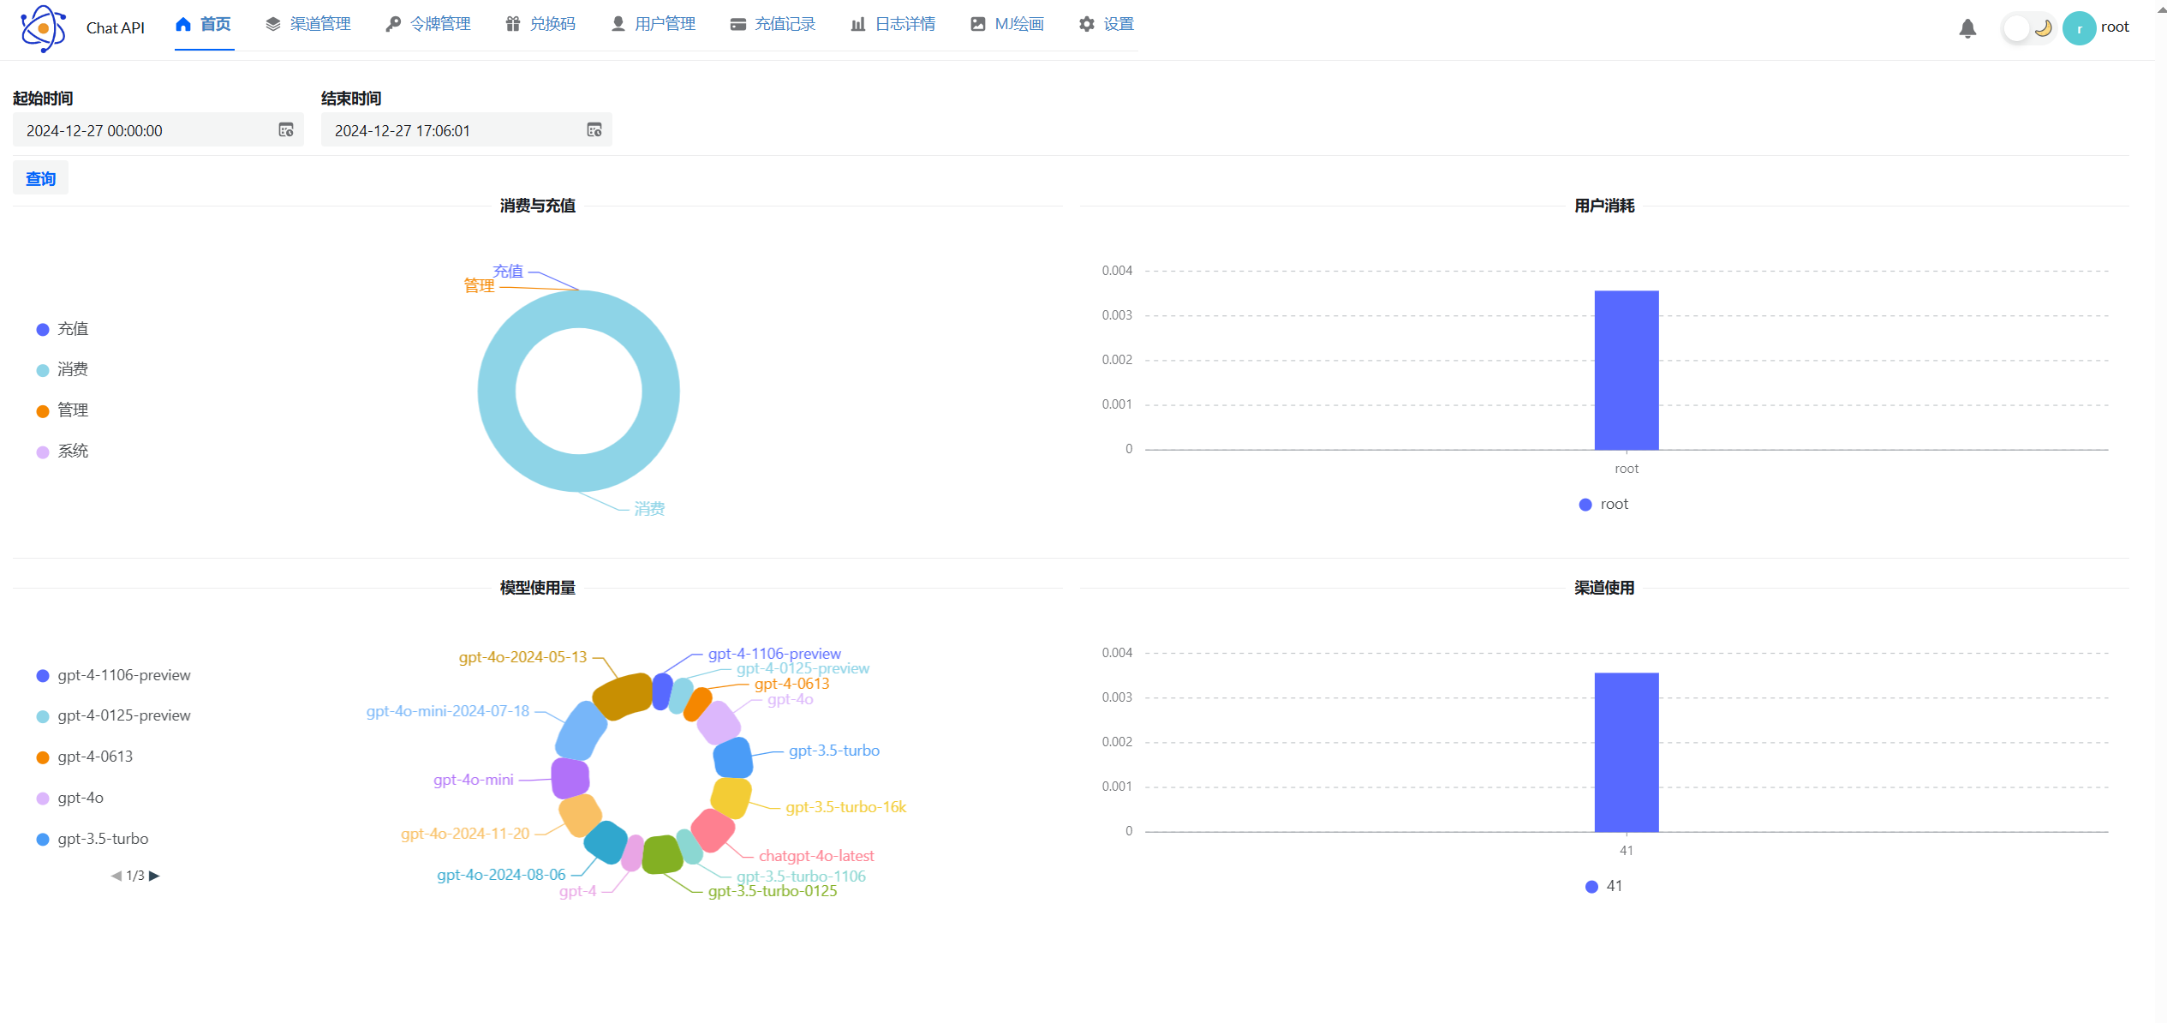This screenshot has height=1023, width=2167.
Task: Click the 查询 query button
Action: point(40,178)
